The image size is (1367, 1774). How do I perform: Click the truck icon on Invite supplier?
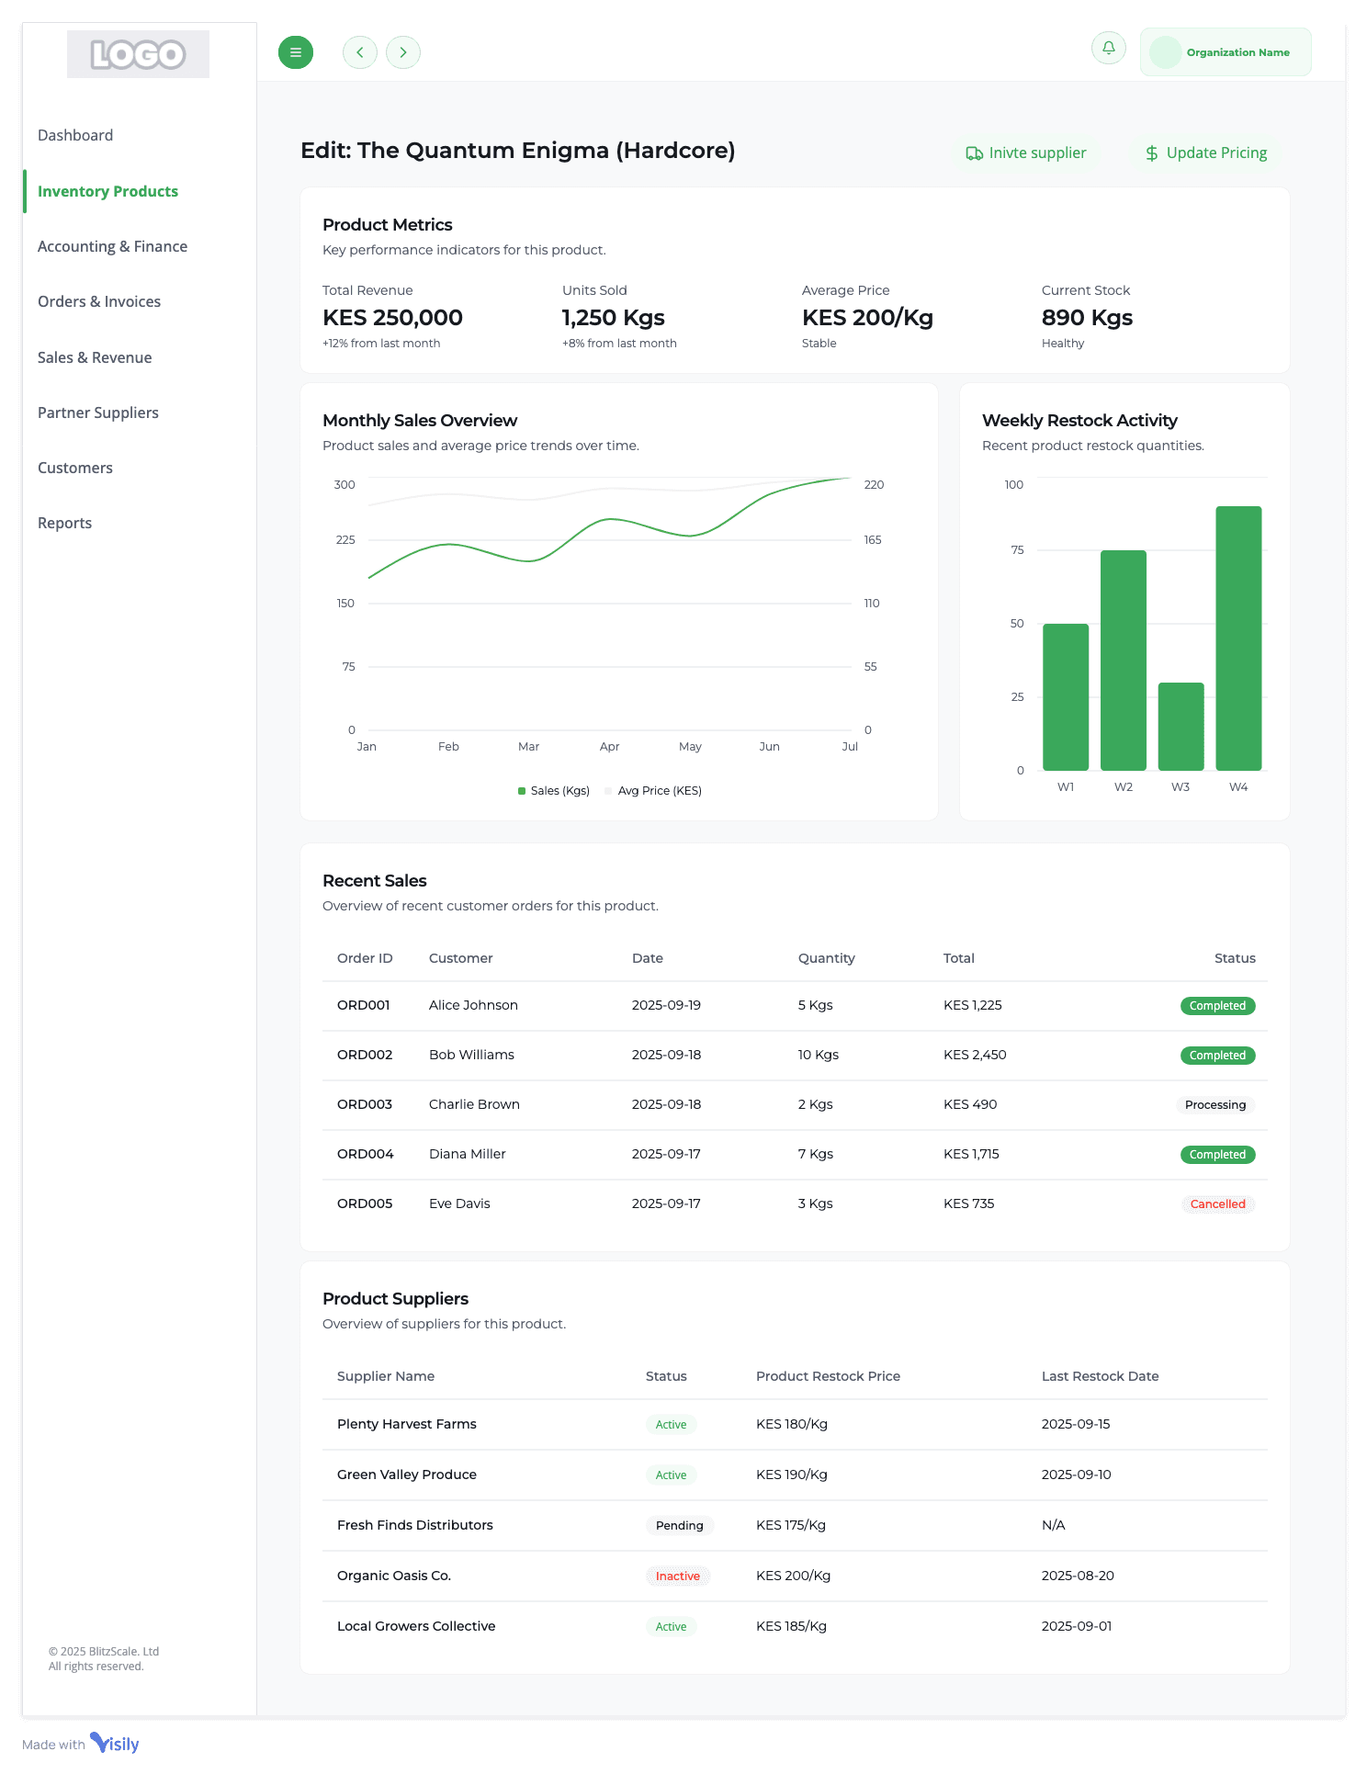tap(974, 153)
